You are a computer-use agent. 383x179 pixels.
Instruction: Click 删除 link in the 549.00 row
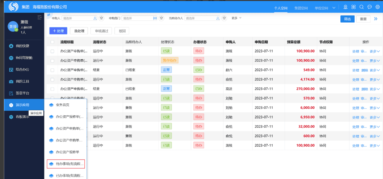(x=365, y=70)
